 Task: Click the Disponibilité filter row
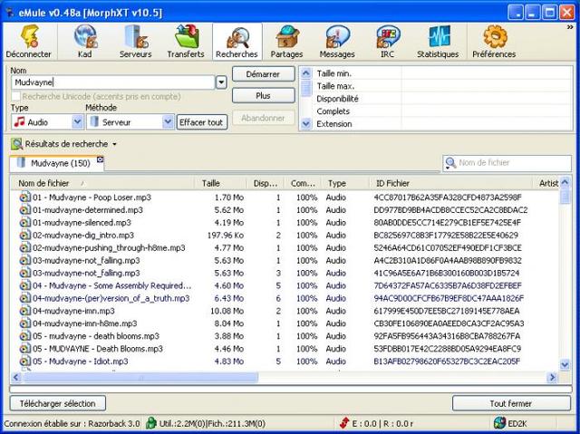442,99
